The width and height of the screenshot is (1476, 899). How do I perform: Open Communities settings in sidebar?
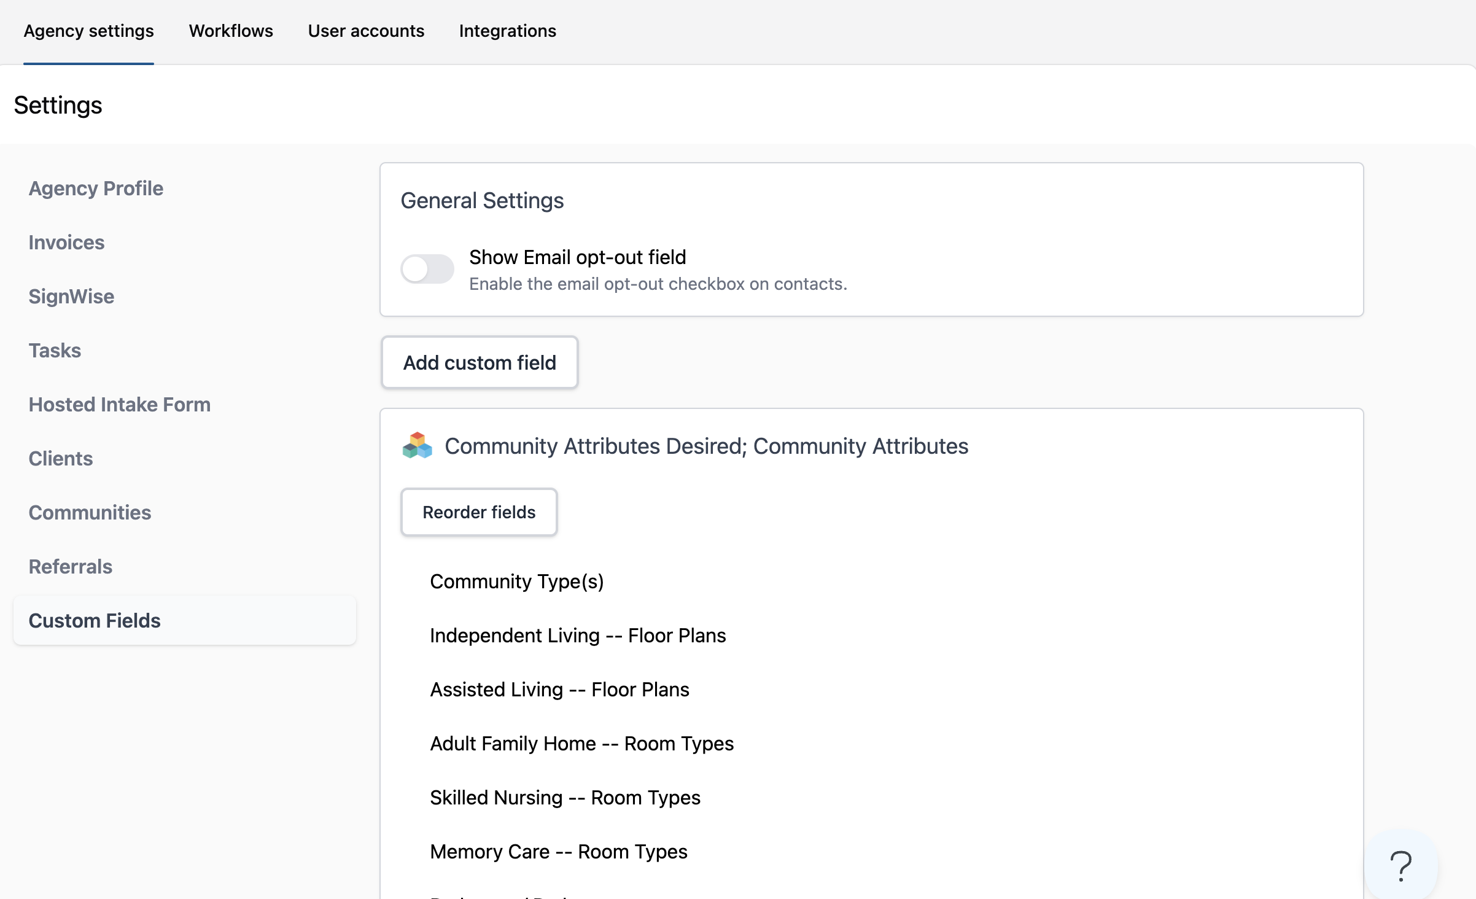[90, 513]
